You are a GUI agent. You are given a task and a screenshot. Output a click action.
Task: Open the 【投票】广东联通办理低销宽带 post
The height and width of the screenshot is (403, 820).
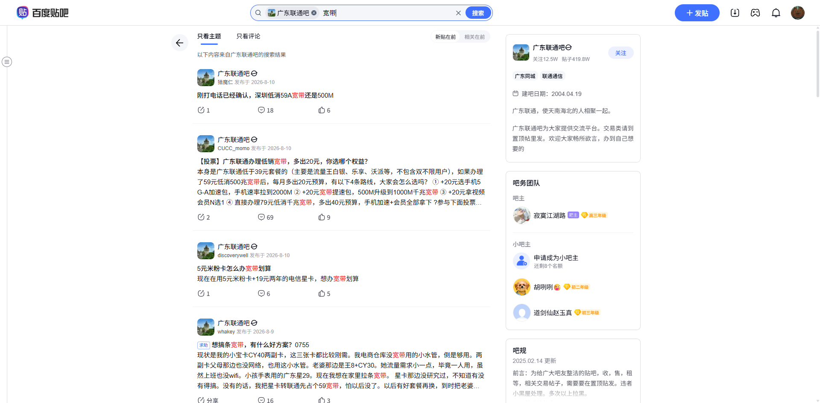point(282,162)
